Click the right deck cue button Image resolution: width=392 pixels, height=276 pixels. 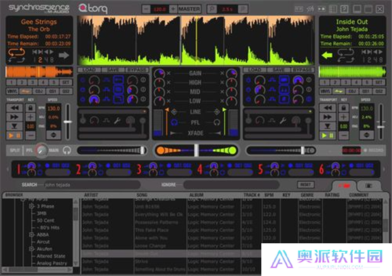[x=327, y=126]
